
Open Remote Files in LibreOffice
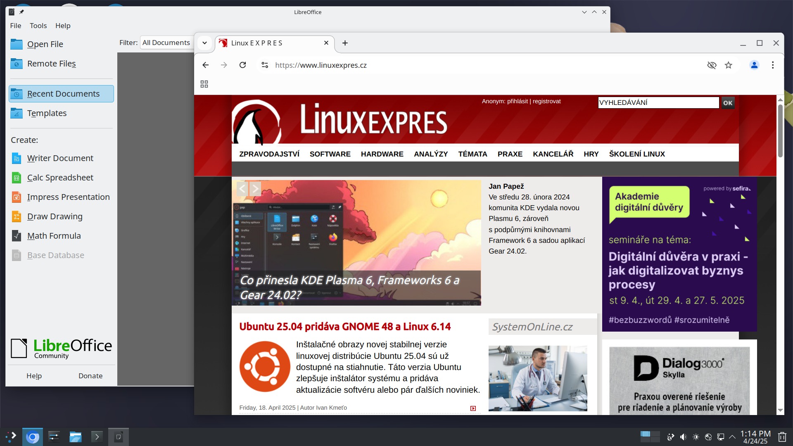(51, 64)
